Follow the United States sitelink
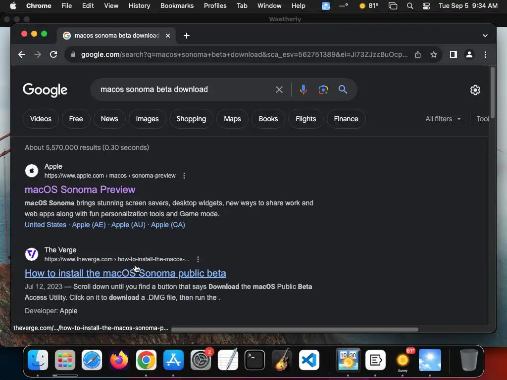Image resolution: width=507 pixels, height=380 pixels. click(46, 225)
